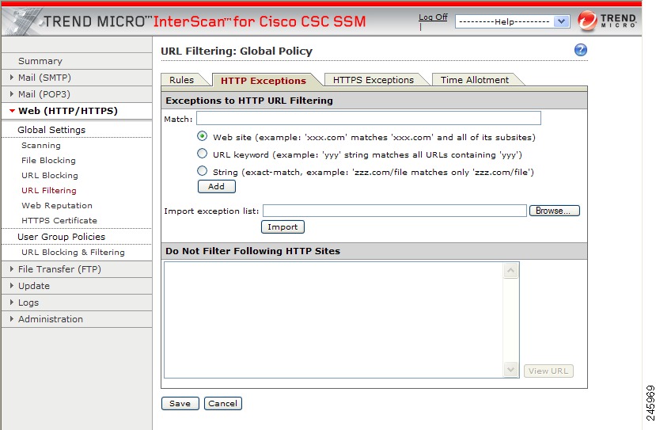Open Web Reputation settings
Image resolution: width=656 pixels, height=430 pixels.
tap(57, 206)
